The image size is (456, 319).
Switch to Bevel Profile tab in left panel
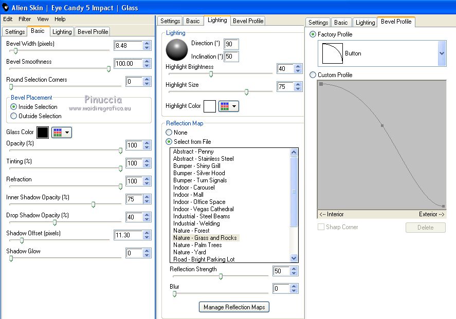pos(93,32)
